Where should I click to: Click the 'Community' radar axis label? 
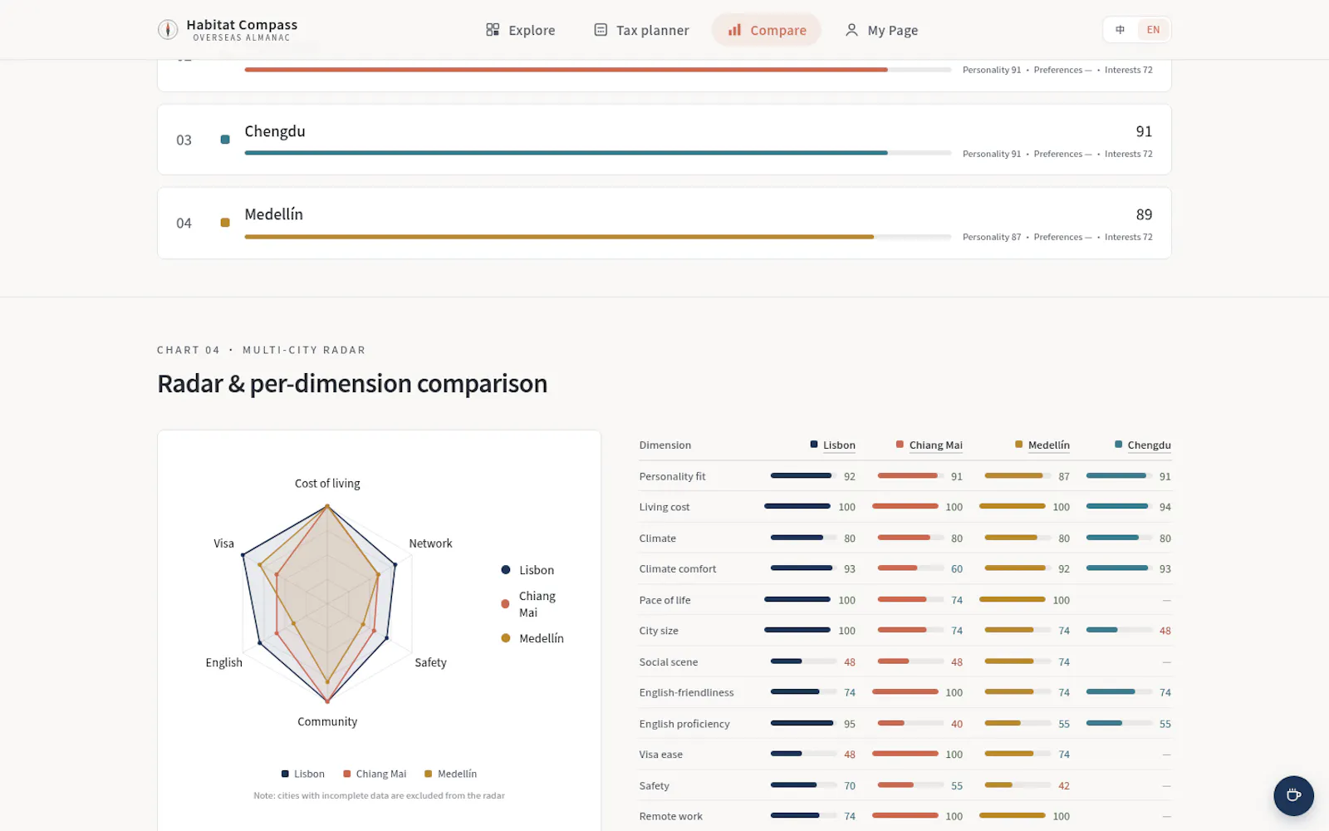click(x=327, y=722)
